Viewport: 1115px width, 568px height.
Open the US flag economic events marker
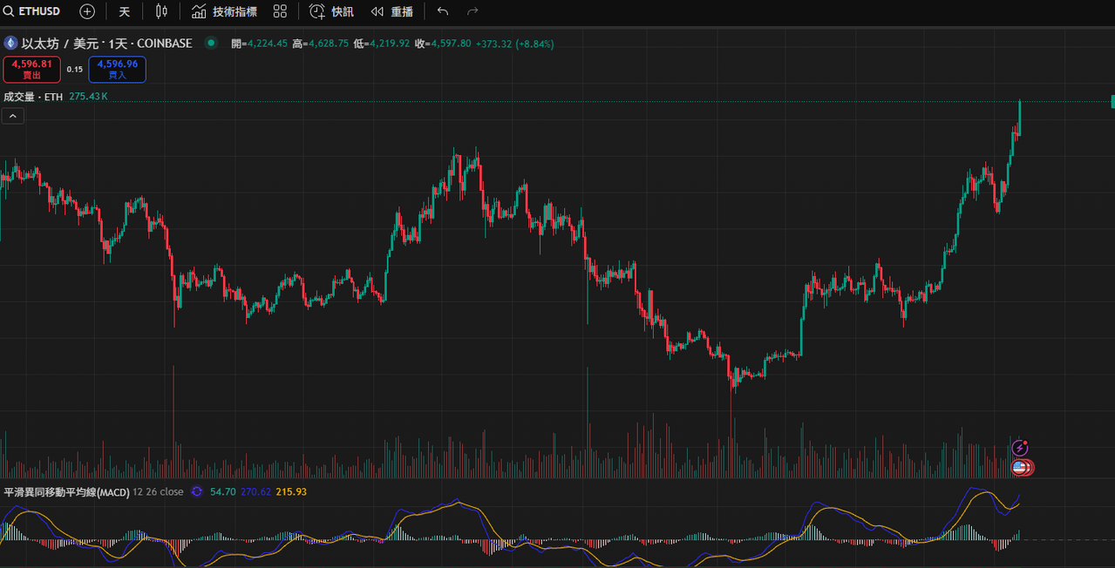pos(1018,468)
